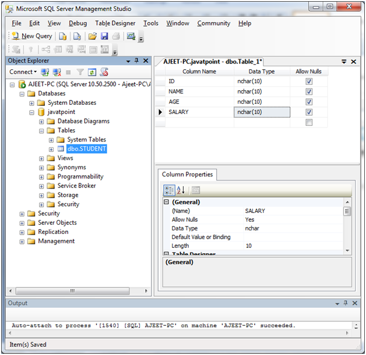The height and width of the screenshot is (355, 366).
Task: Expand the Database Diagrams folder
Action: [x=41, y=122]
